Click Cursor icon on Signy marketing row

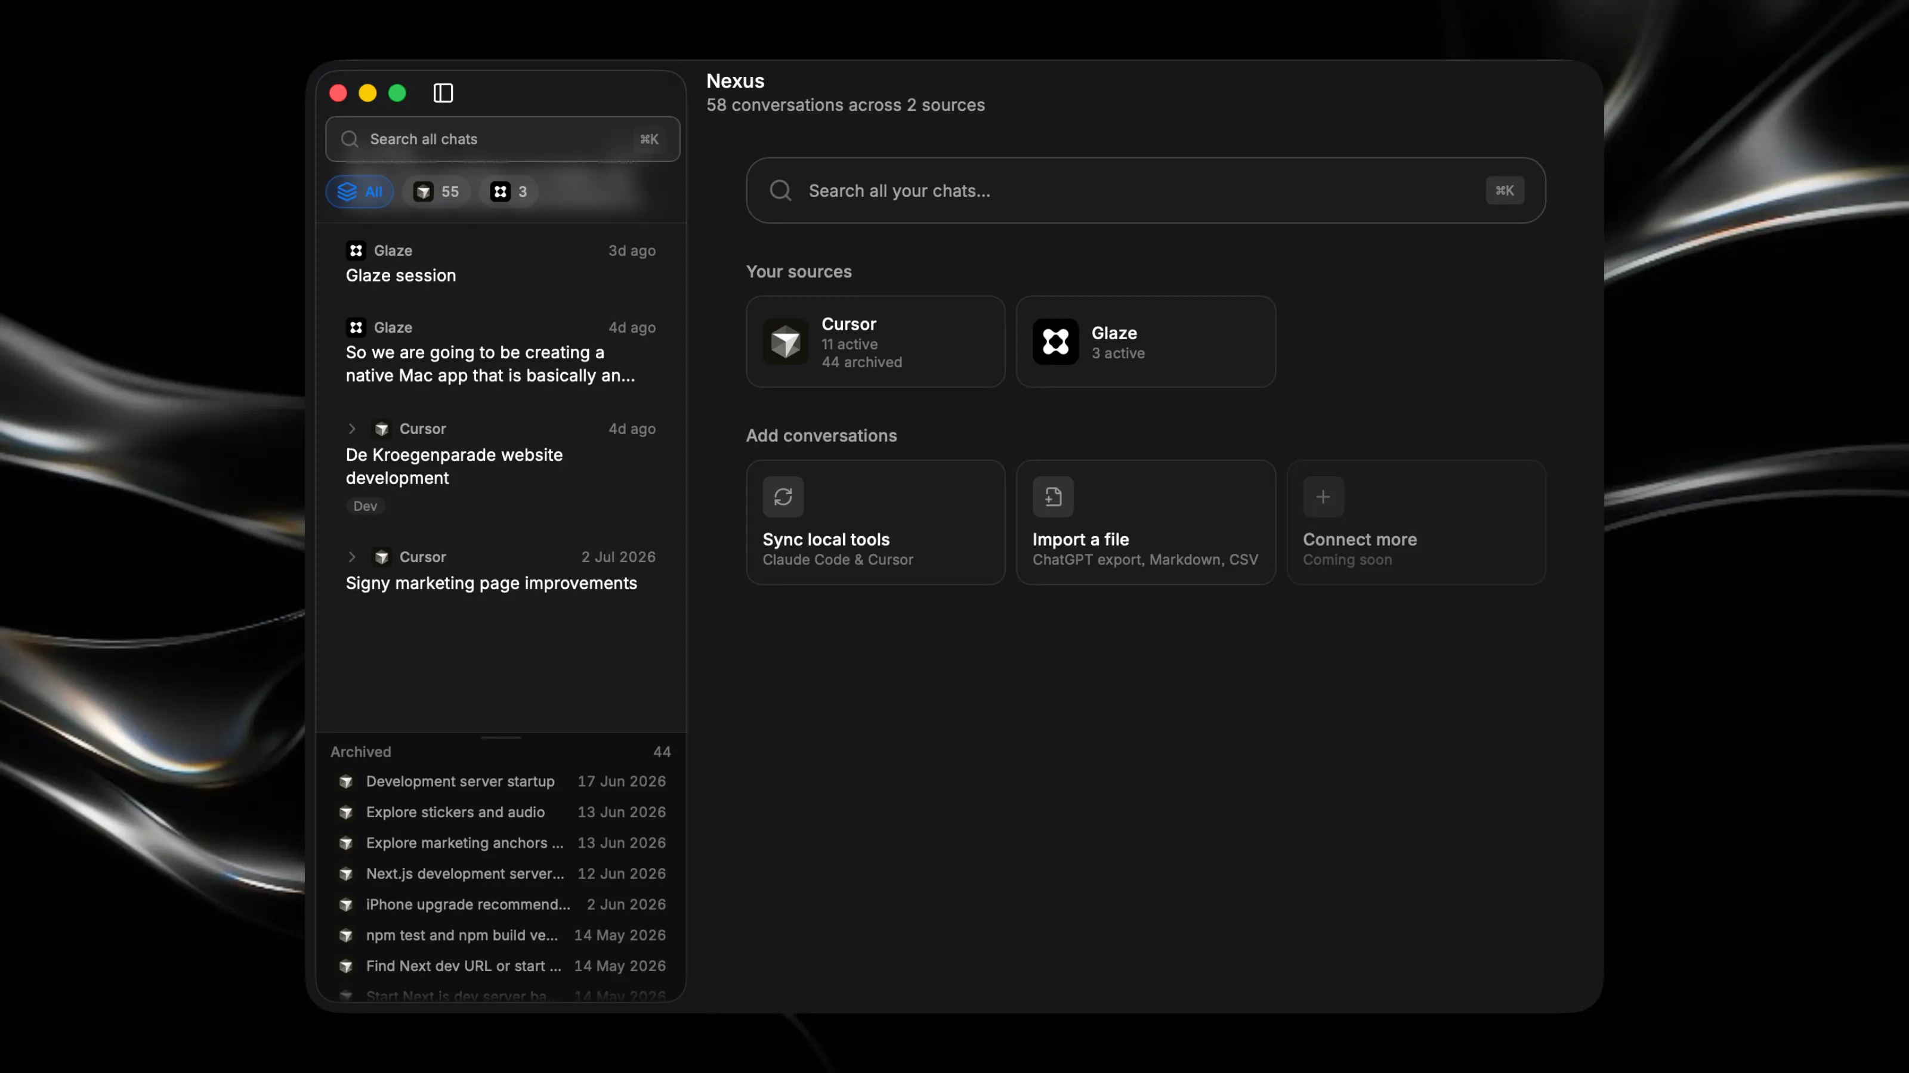click(x=382, y=557)
